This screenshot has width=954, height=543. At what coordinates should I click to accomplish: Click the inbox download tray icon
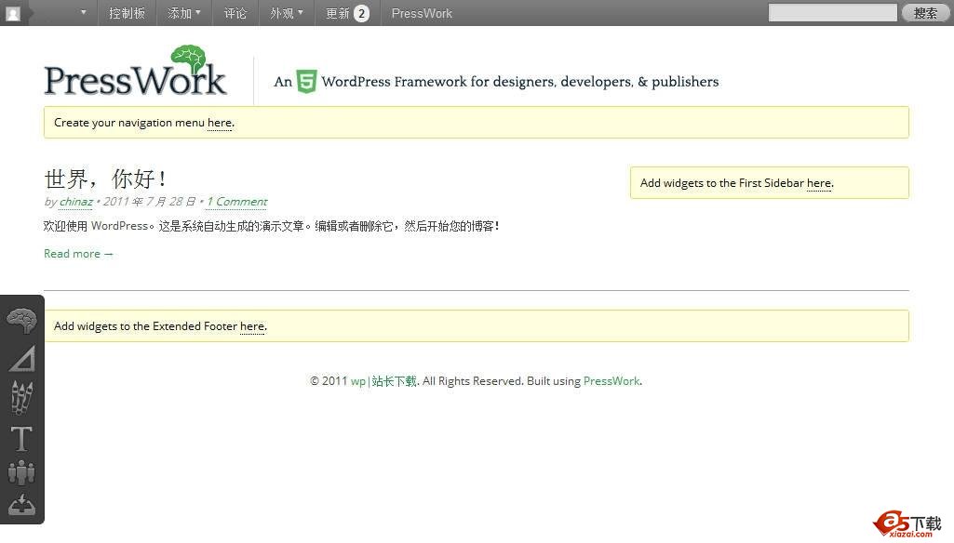pyautogui.click(x=21, y=505)
